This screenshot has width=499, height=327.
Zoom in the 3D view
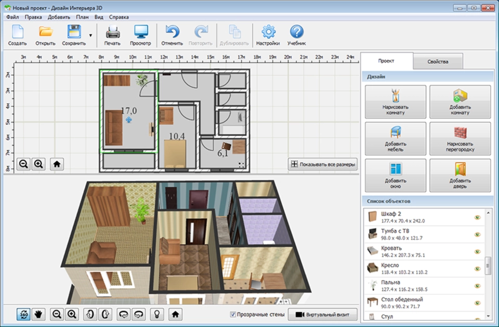pyautogui.click(x=72, y=315)
